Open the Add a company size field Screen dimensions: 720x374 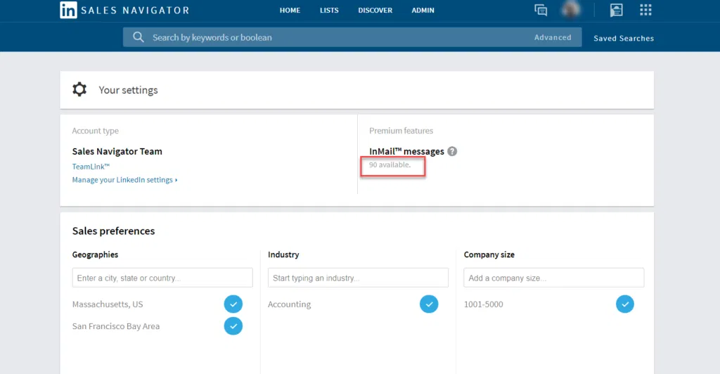click(x=553, y=278)
